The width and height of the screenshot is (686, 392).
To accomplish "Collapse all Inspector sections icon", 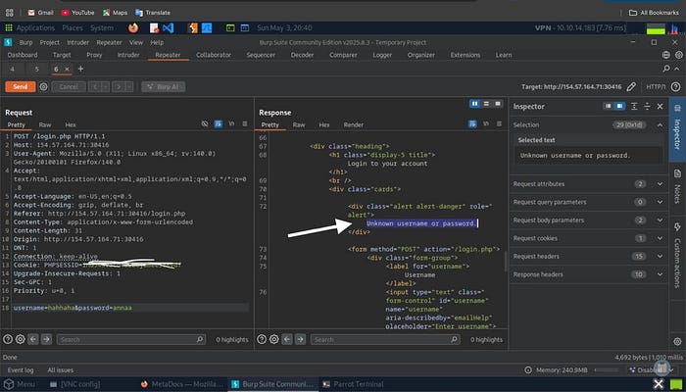I will click(x=647, y=106).
